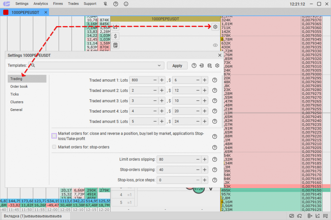Open the Support menu
The image size is (331, 220).
pyautogui.click(x=90, y=4)
